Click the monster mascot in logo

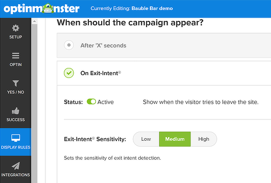click(x=48, y=8)
